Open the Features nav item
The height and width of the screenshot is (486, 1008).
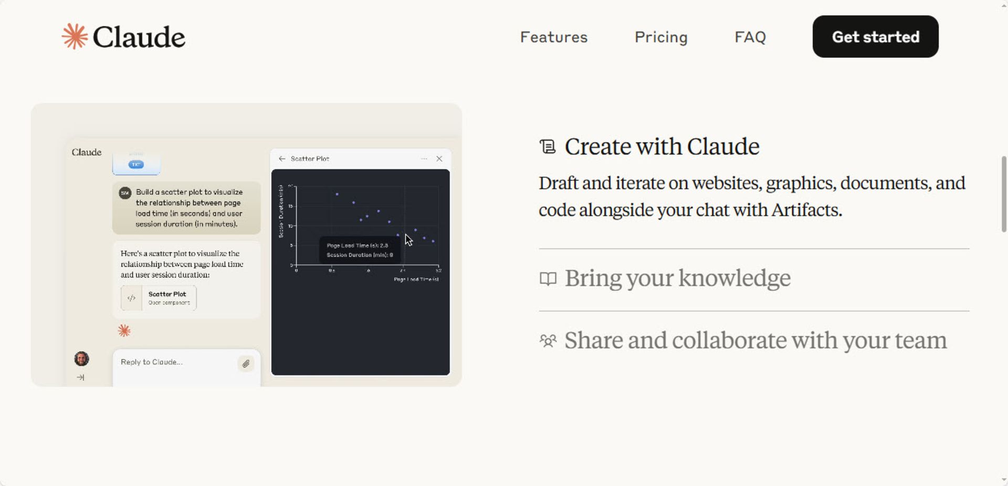tap(553, 37)
